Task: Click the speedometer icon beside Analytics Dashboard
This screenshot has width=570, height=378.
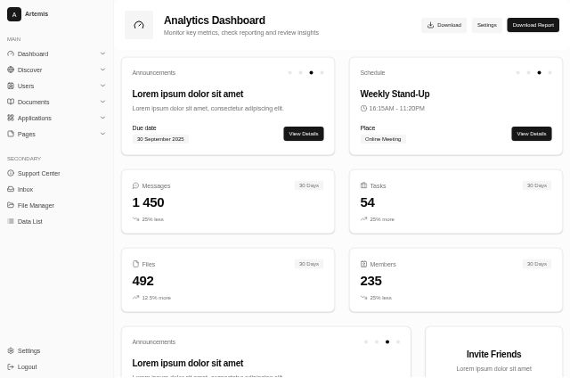Action: tap(139, 25)
